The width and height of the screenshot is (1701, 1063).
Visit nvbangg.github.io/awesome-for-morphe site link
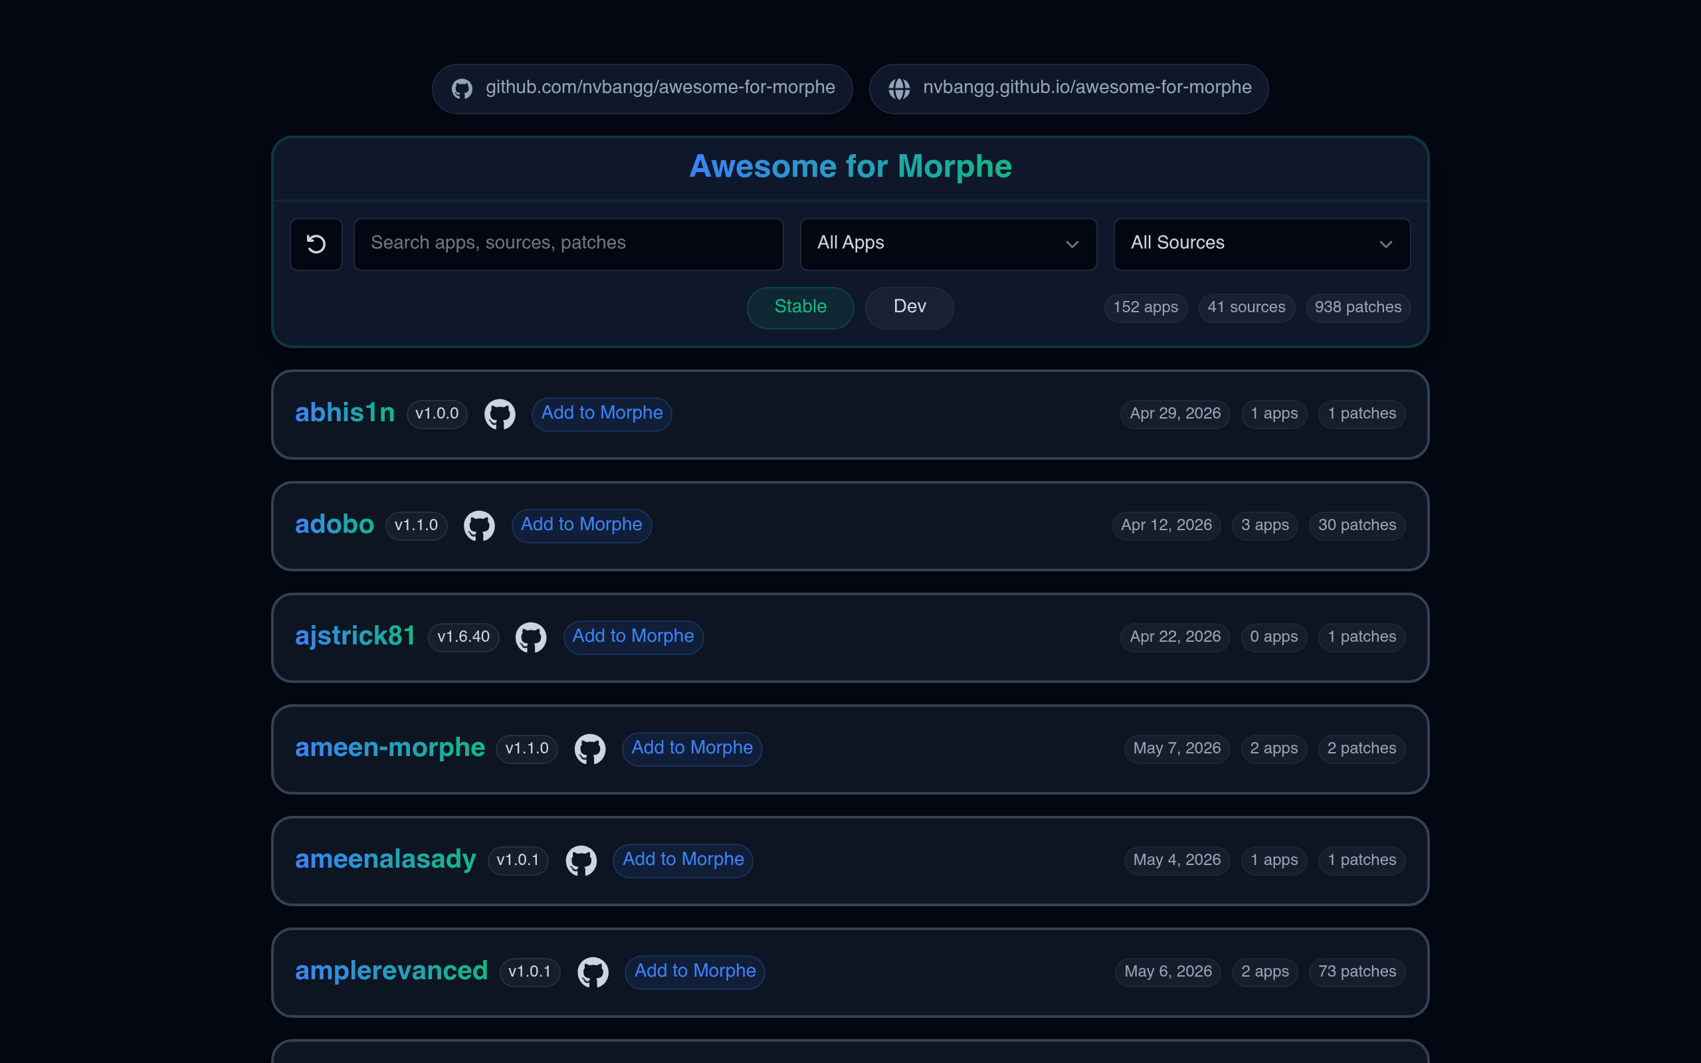(x=1068, y=88)
